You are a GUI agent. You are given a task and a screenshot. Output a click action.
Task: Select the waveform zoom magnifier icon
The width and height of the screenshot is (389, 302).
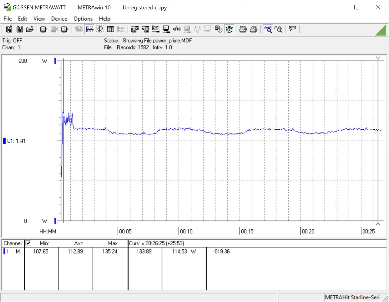click(x=268, y=29)
